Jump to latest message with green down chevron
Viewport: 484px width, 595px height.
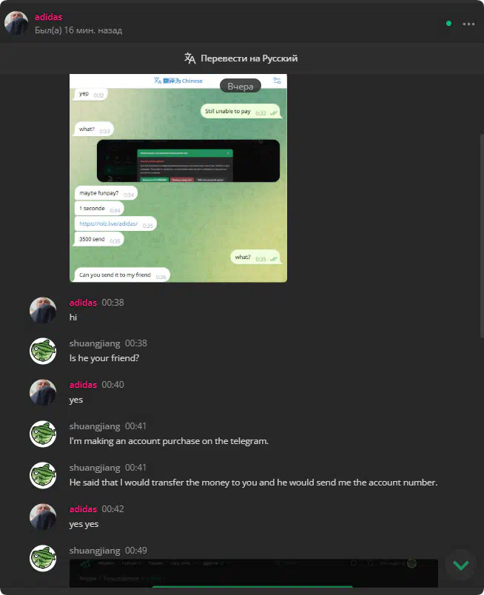point(461,565)
